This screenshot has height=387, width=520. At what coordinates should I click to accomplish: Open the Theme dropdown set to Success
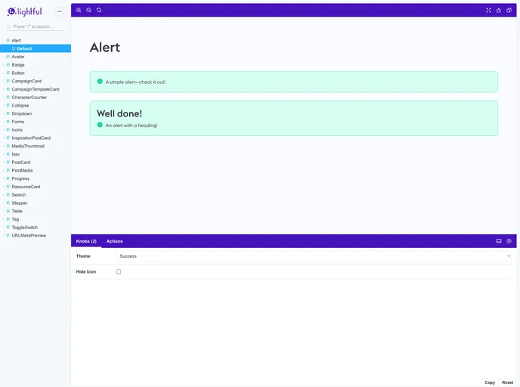click(314, 256)
